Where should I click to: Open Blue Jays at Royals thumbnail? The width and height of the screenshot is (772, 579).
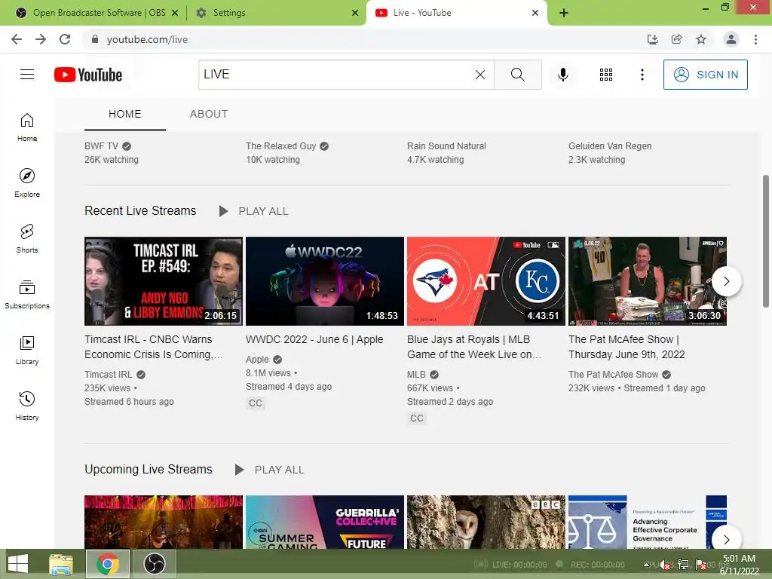486,281
